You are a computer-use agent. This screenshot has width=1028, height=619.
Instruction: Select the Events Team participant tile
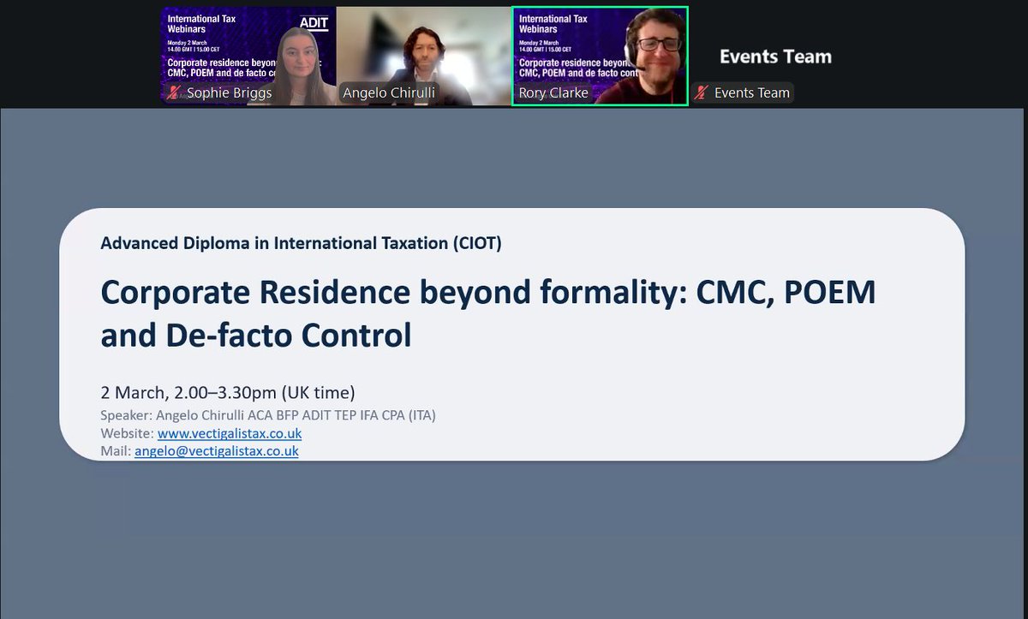click(x=775, y=56)
